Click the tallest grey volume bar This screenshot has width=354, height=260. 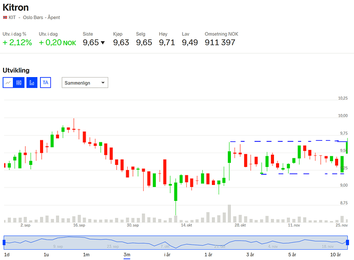tap(229, 213)
